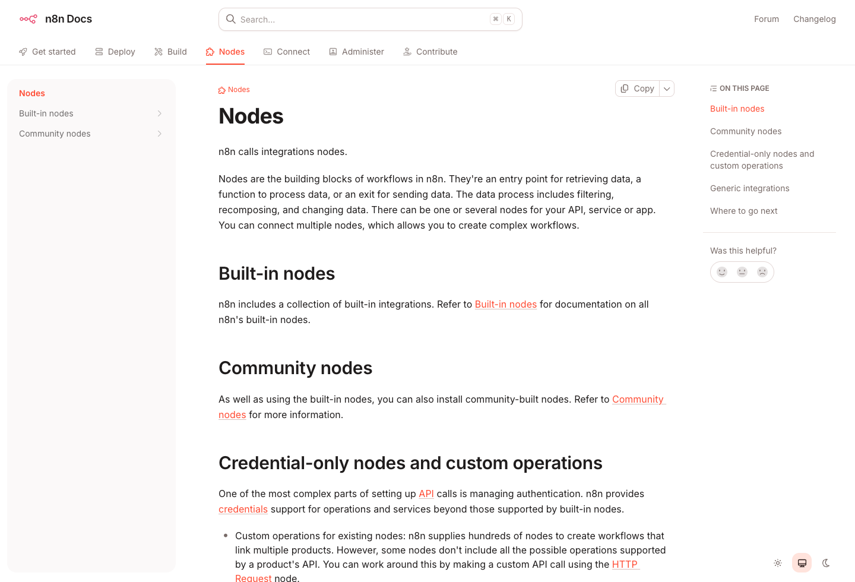Open the Administer tab
Viewport: 855px width, 582px height.
pos(357,52)
